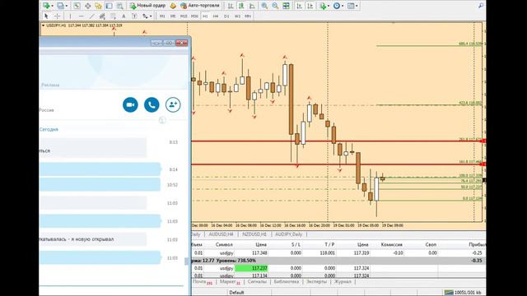Image resolution: width=527 pixels, height=296 pixels.
Task: Switch to M30 timeframe
Action: click(x=194, y=16)
